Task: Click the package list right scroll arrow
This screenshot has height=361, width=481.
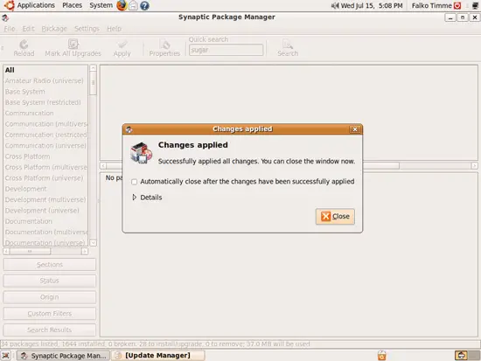Action: click(x=474, y=166)
